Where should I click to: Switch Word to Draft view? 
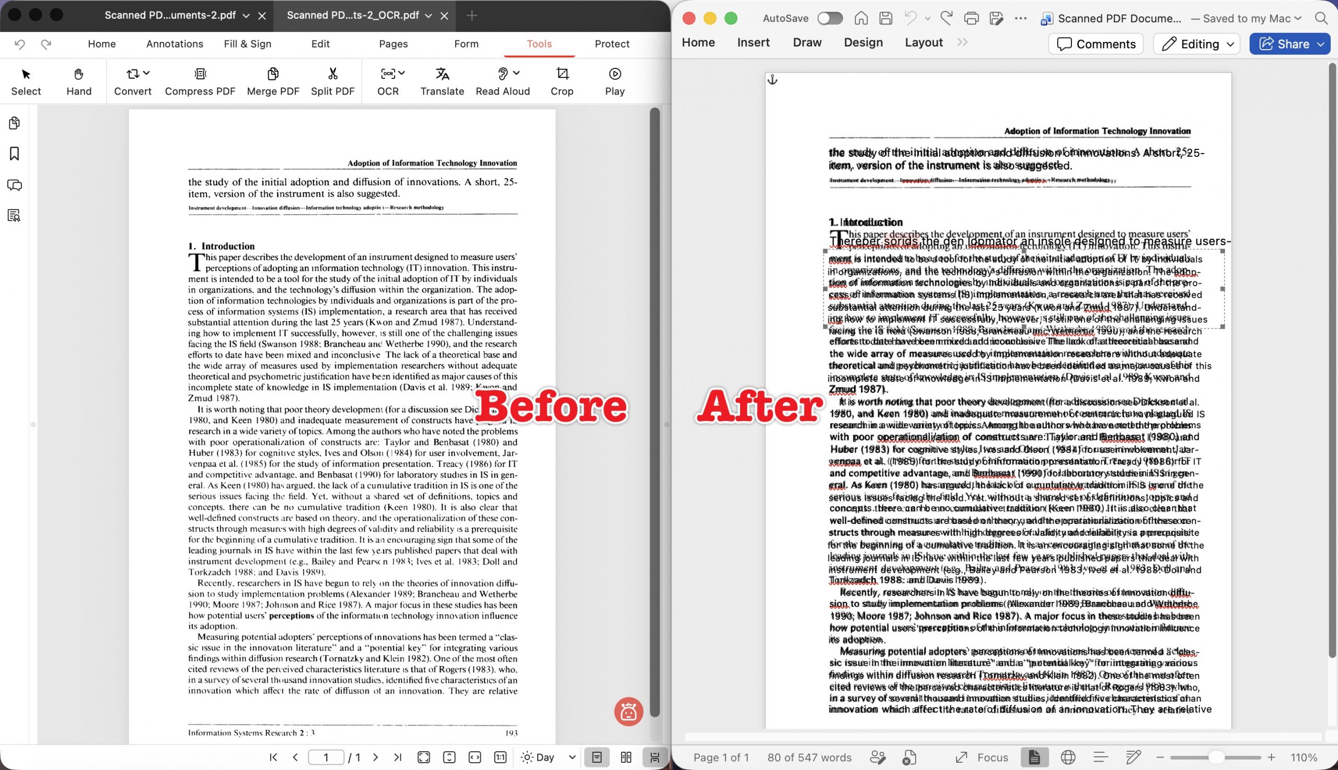click(x=1133, y=757)
